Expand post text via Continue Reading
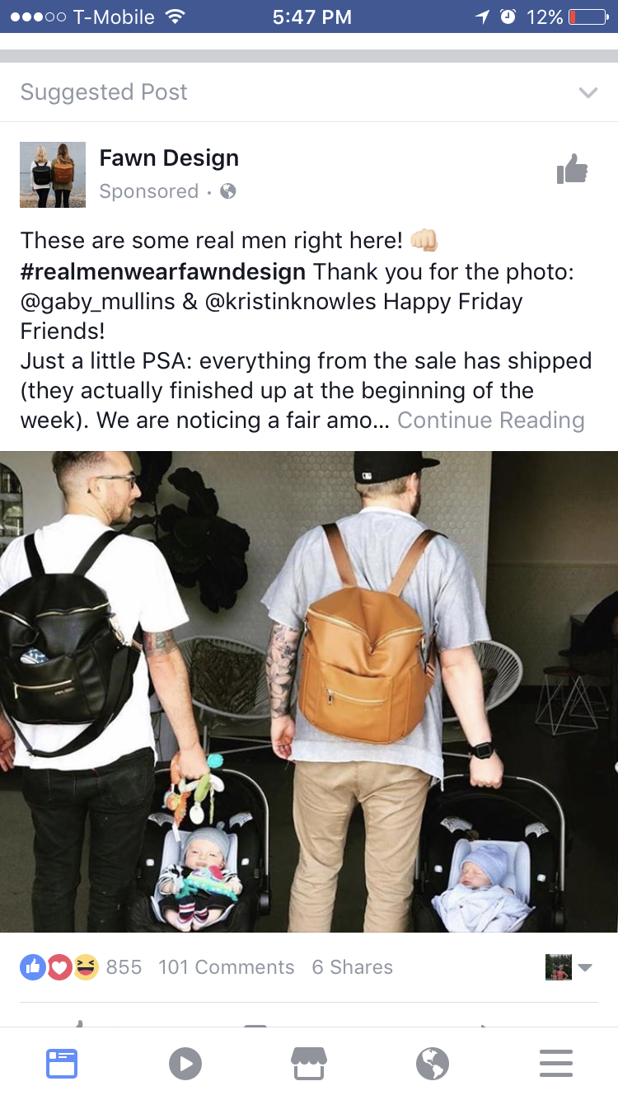Image resolution: width=618 pixels, height=1100 pixels. click(x=490, y=421)
